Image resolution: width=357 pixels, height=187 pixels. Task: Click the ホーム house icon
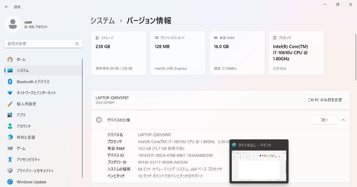tap(10, 59)
